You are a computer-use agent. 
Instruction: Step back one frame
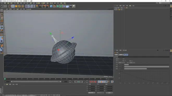(x=76, y=82)
